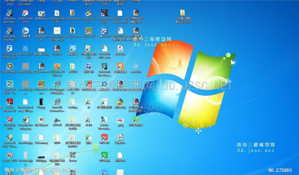This screenshot has width=299, height=175.
Task: Launch the PhotoCap 6.0 shortcut
Action: click(x=88, y=13)
